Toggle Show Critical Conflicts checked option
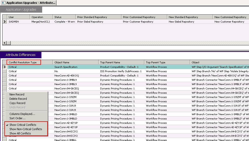This screenshot has height=141, width=249. coord(23,125)
